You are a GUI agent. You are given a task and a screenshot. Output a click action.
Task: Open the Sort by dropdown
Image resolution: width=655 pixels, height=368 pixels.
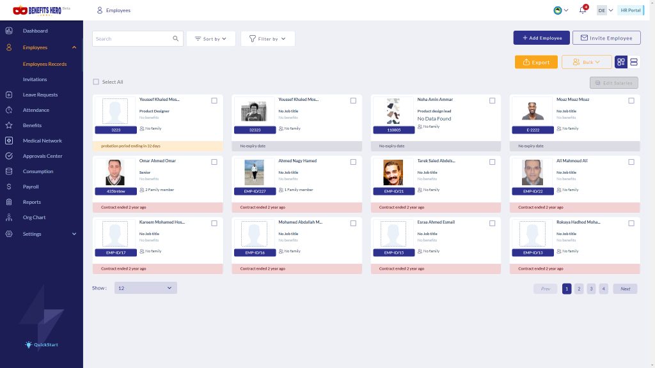pyautogui.click(x=211, y=39)
